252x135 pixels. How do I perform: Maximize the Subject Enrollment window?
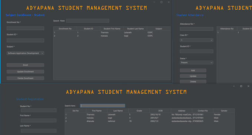(x=161, y=2)
